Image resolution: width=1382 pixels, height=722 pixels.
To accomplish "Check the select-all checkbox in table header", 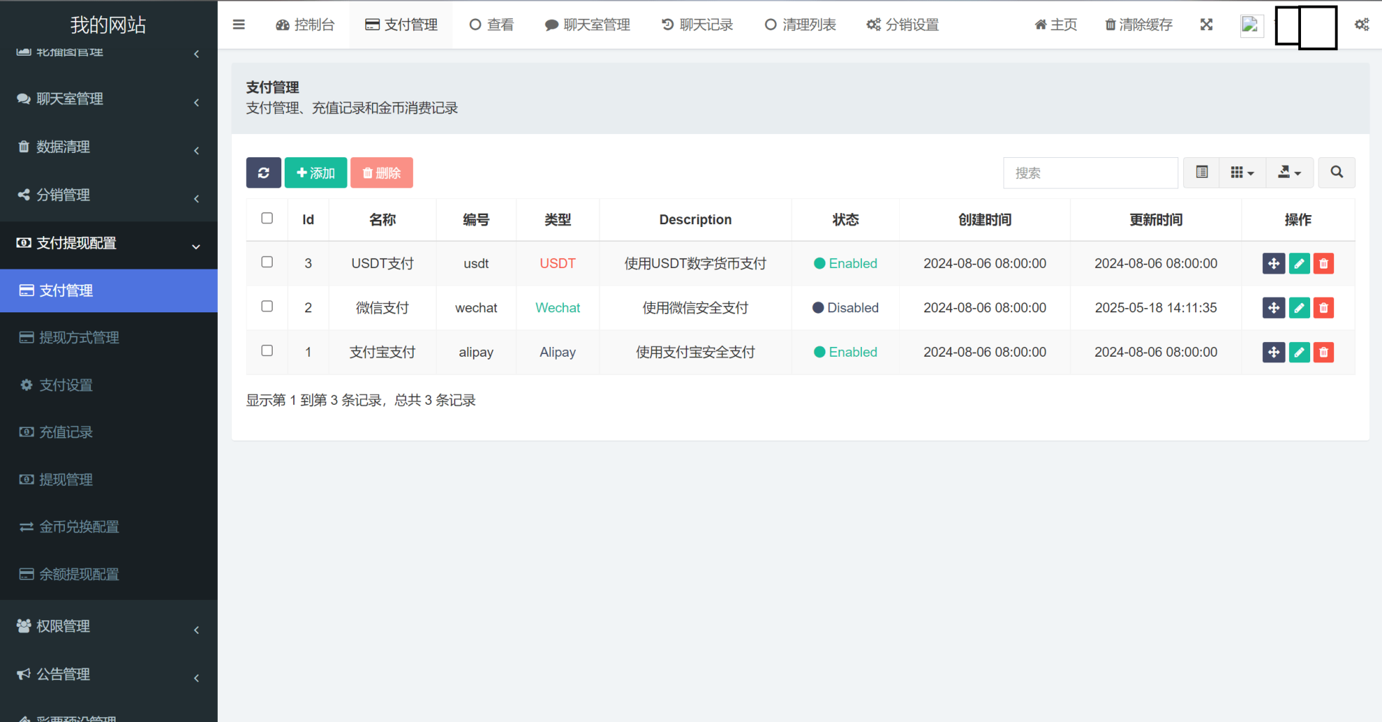I will [266, 219].
